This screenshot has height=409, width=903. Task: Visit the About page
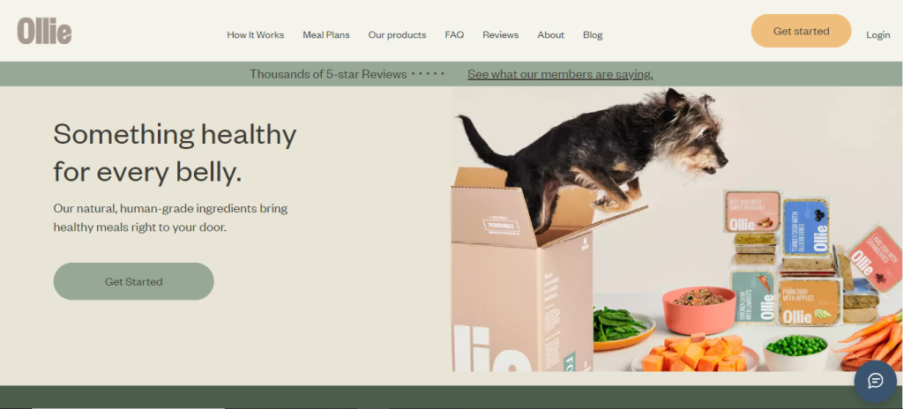point(550,34)
